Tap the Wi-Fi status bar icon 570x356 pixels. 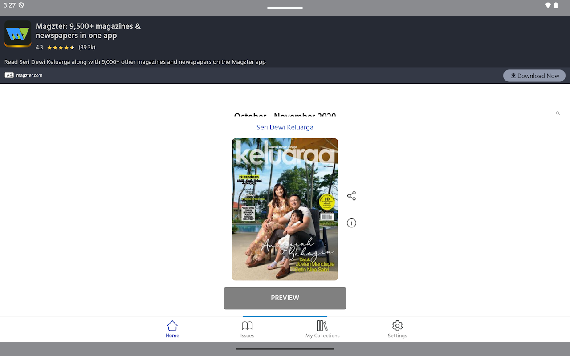(548, 5)
